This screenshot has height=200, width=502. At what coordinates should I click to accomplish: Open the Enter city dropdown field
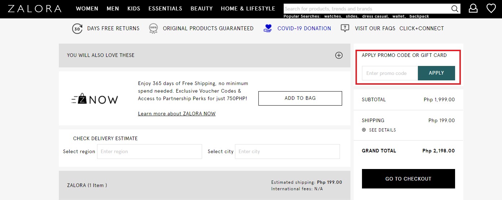tap(287, 152)
